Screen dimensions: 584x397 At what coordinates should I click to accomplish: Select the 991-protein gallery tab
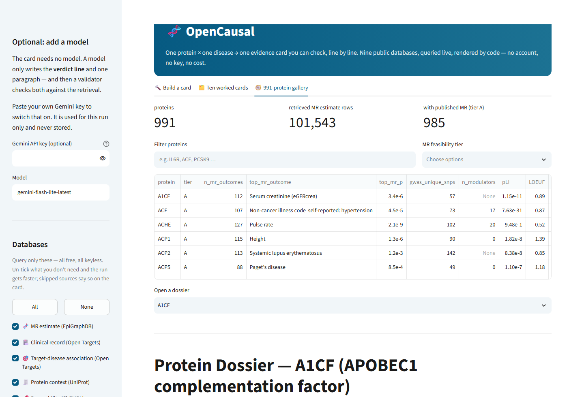coord(281,88)
